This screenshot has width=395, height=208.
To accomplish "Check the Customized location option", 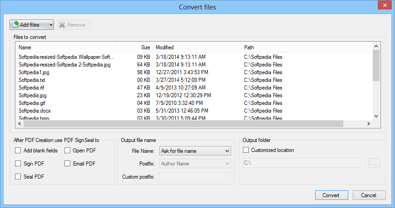I will (246, 150).
